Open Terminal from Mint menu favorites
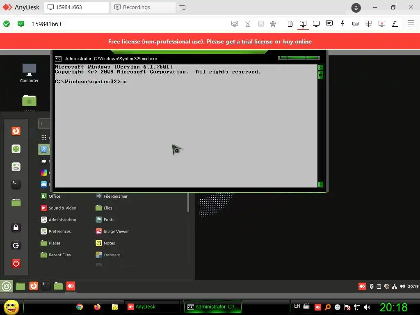This screenshot has width=420, height=315. (x=16, y=185)
